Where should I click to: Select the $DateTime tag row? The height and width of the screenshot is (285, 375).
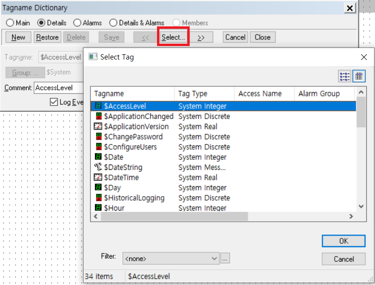click(223, 178)
